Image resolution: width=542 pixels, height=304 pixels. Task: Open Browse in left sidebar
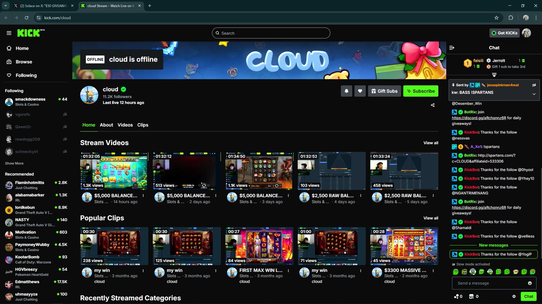click(x=19, y=62)
